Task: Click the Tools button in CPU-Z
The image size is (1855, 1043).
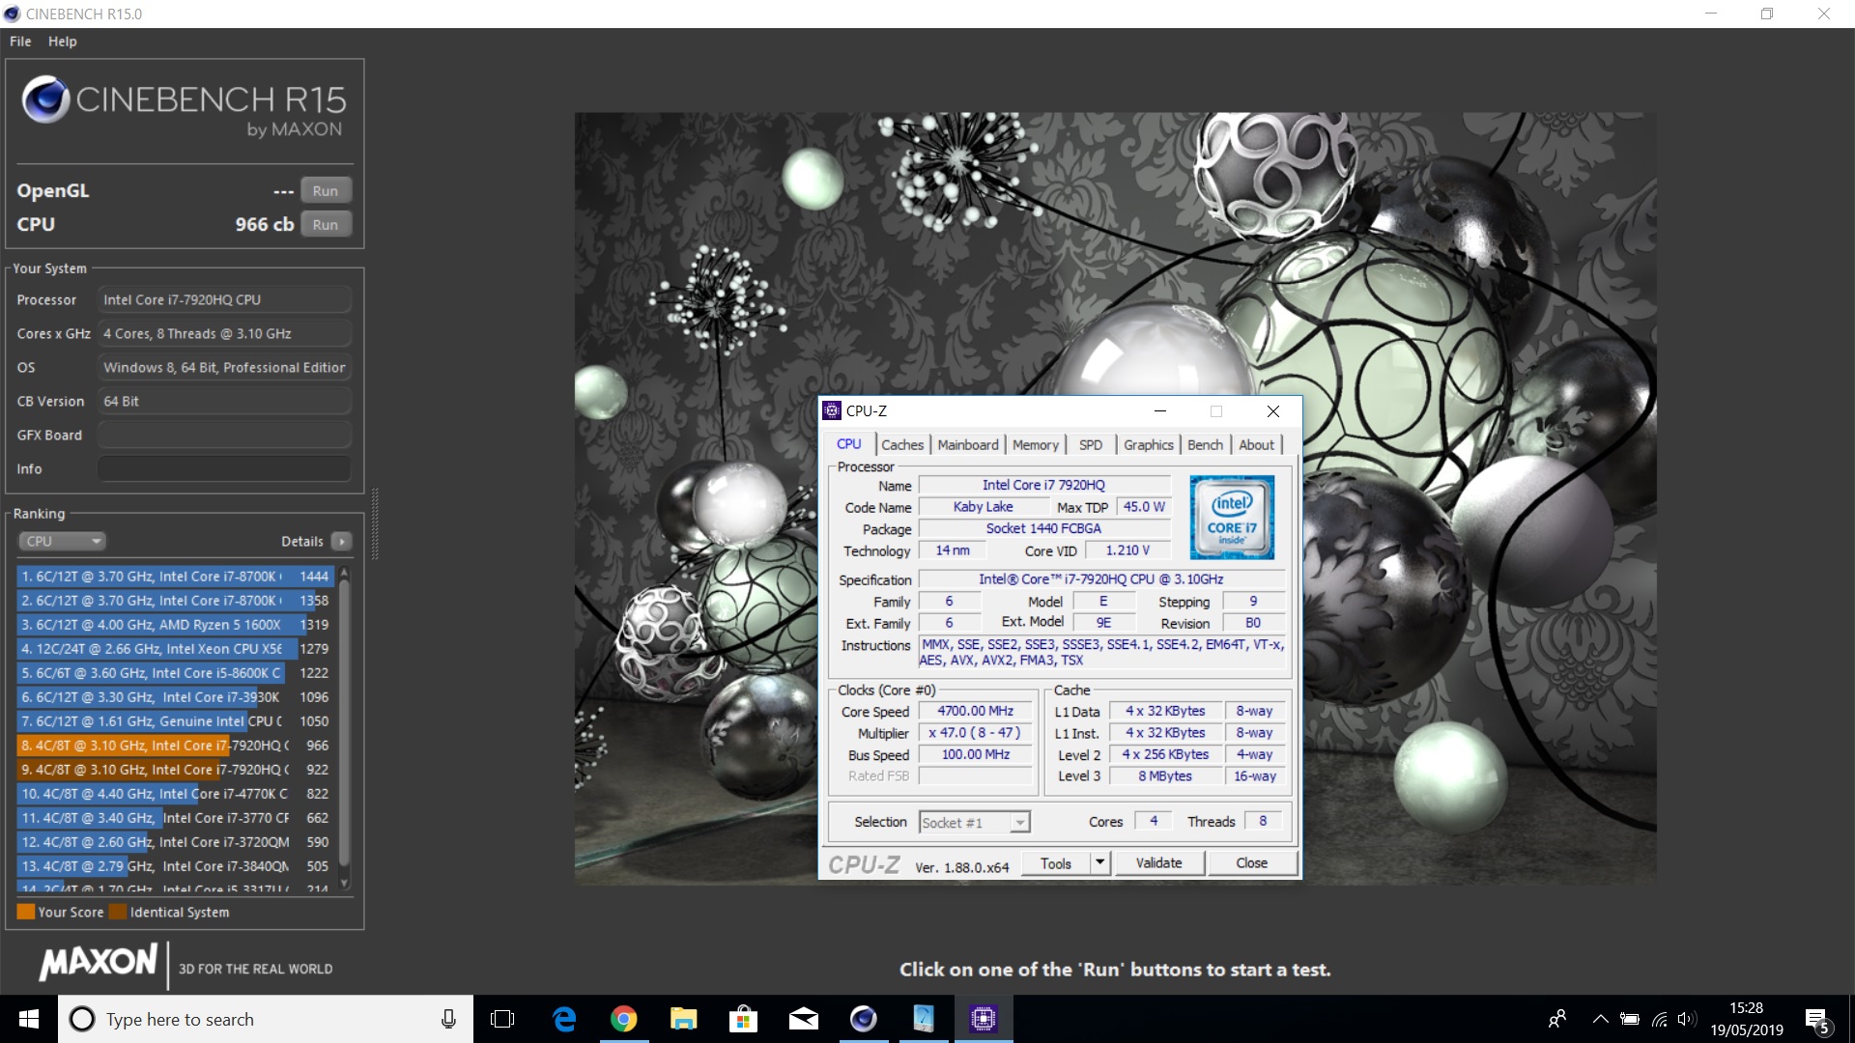Action: point(1056,863)
